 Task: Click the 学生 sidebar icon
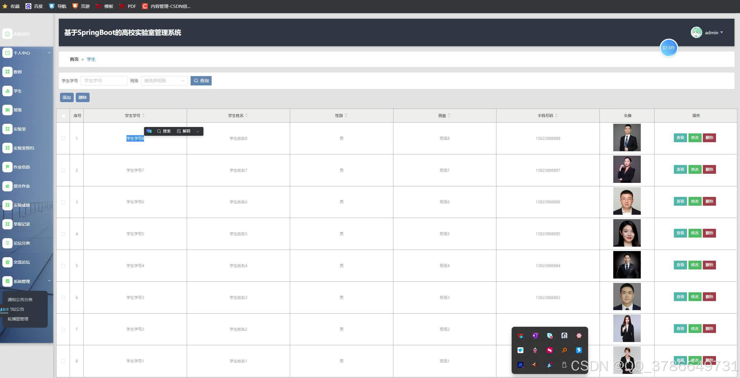[7, 91]
